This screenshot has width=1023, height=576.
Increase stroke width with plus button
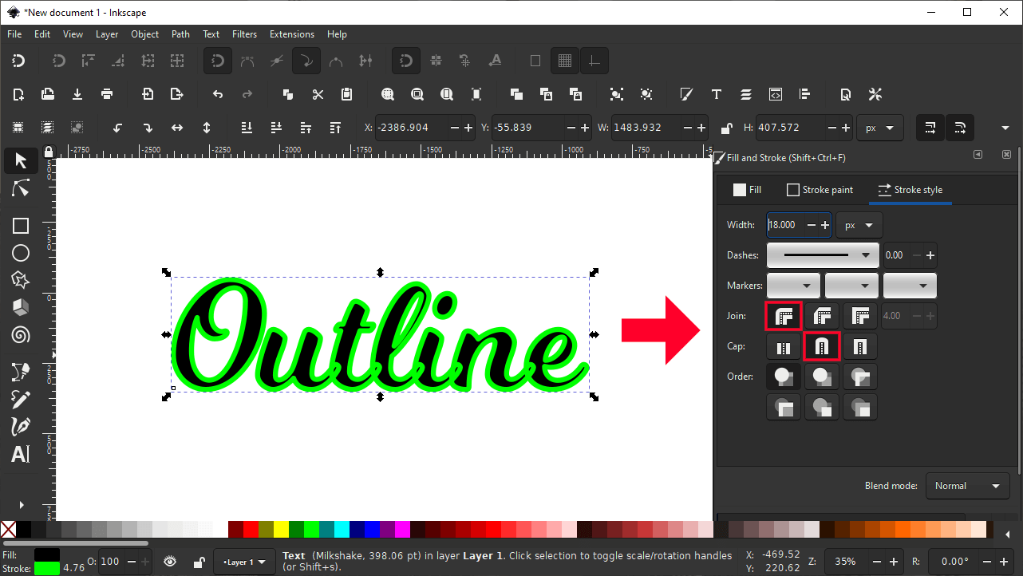tap(825, 225)
